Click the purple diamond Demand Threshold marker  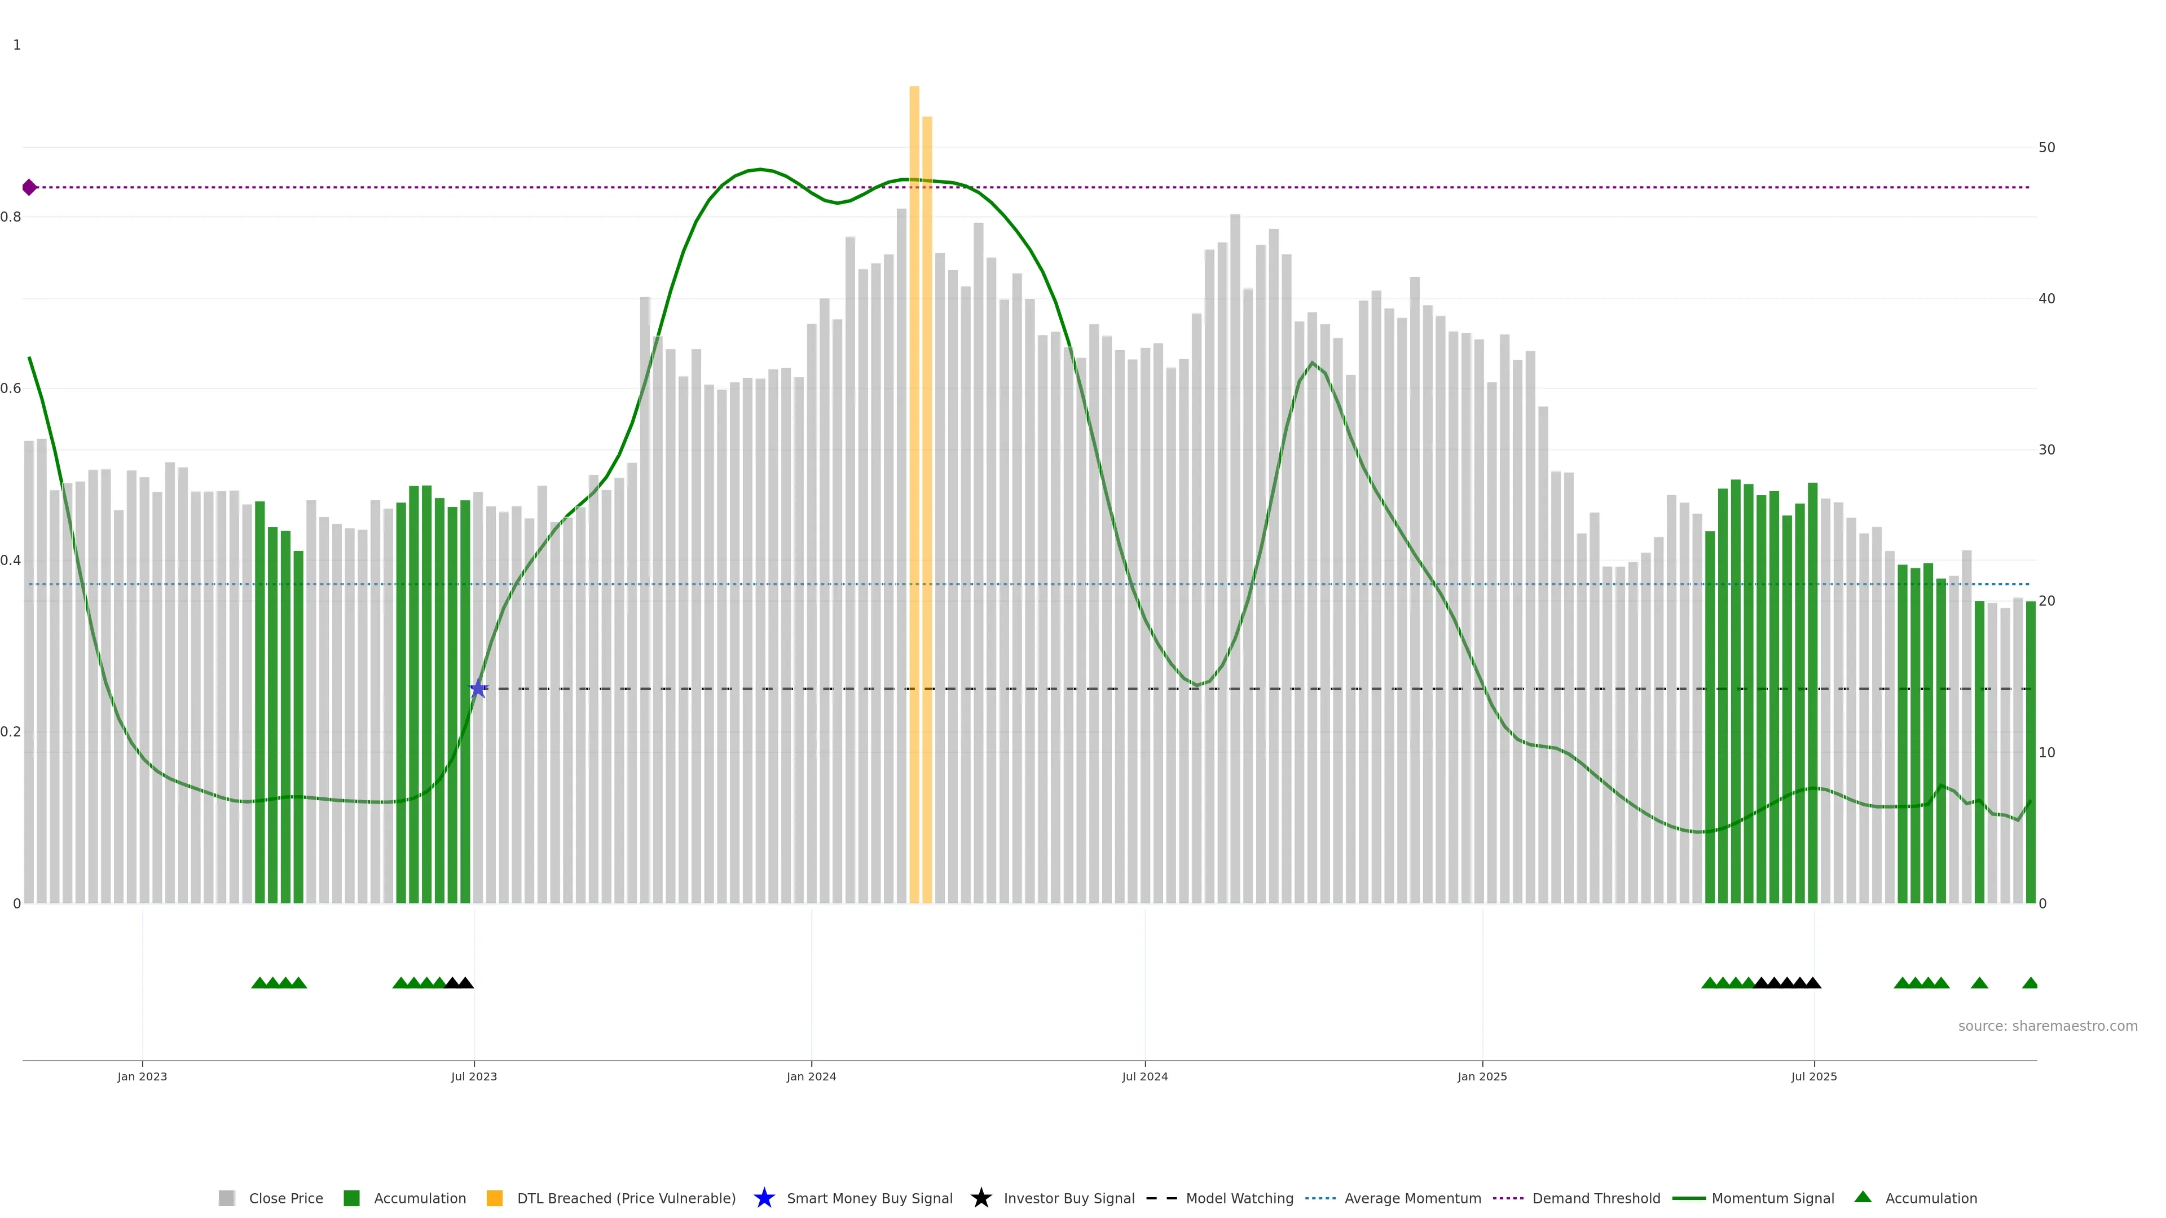(x=29, y=187)
